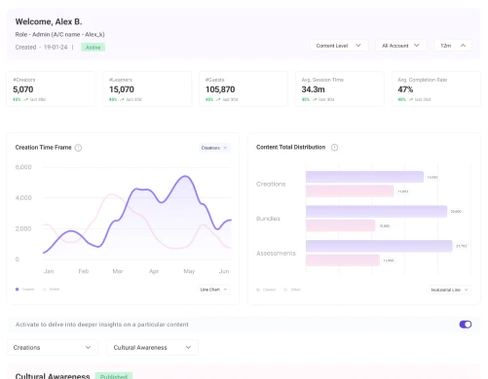The width and height of the screenshot is (488, 379).
Task: Click trend arrow icon in Guests card
Action: point(218,99)
